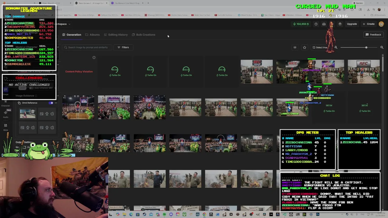
Task: Open the More sidebar item
Action: coord(5,127)
